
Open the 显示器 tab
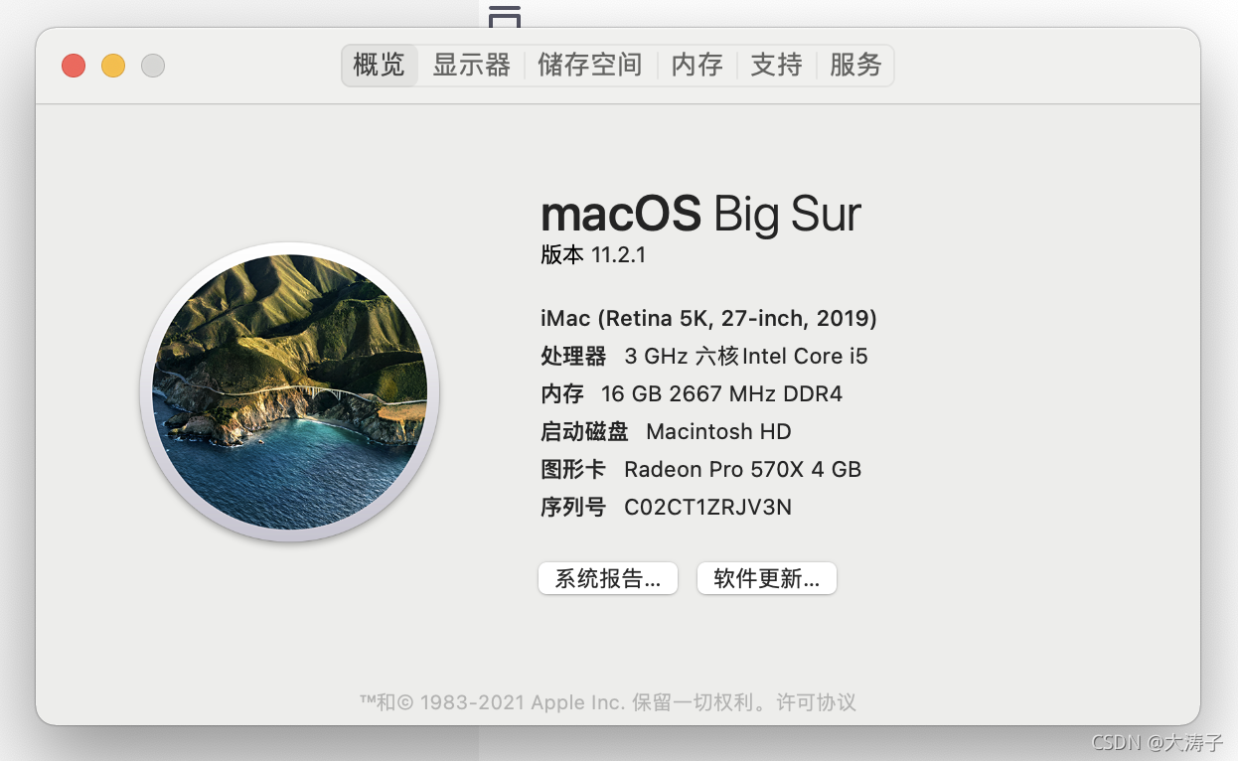[471, 66]
